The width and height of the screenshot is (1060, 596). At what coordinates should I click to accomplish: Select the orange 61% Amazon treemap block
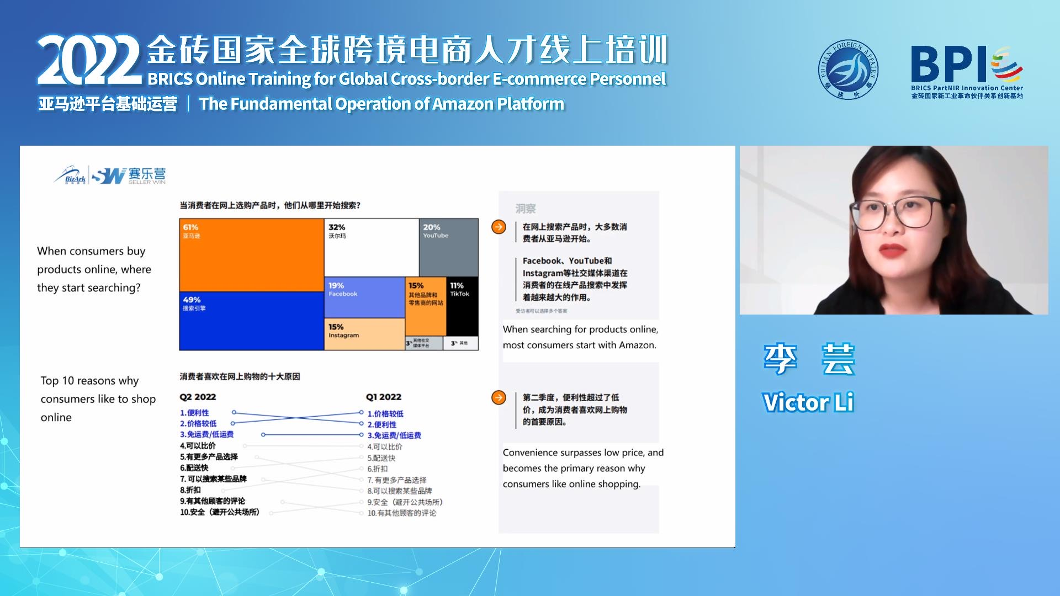click(252, 255)
